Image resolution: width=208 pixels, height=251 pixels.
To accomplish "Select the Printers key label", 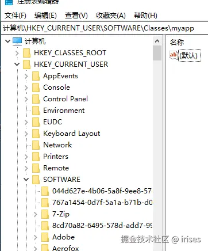I will pos(56,157).
